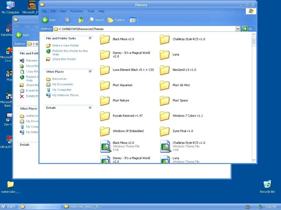Click vertical scrollbar up arrow
The width and height of the screenshot is (281, 210).
point(254,34)
